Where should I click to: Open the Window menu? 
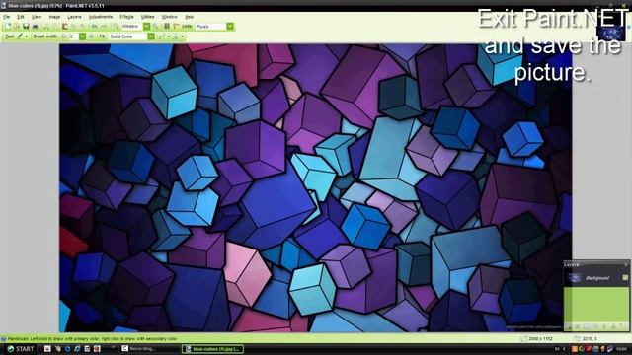click(x=170, y=17)
